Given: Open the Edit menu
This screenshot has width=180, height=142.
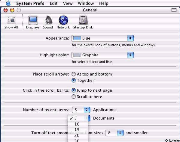Looking at the screenshot, I should (x=53, y=3).
